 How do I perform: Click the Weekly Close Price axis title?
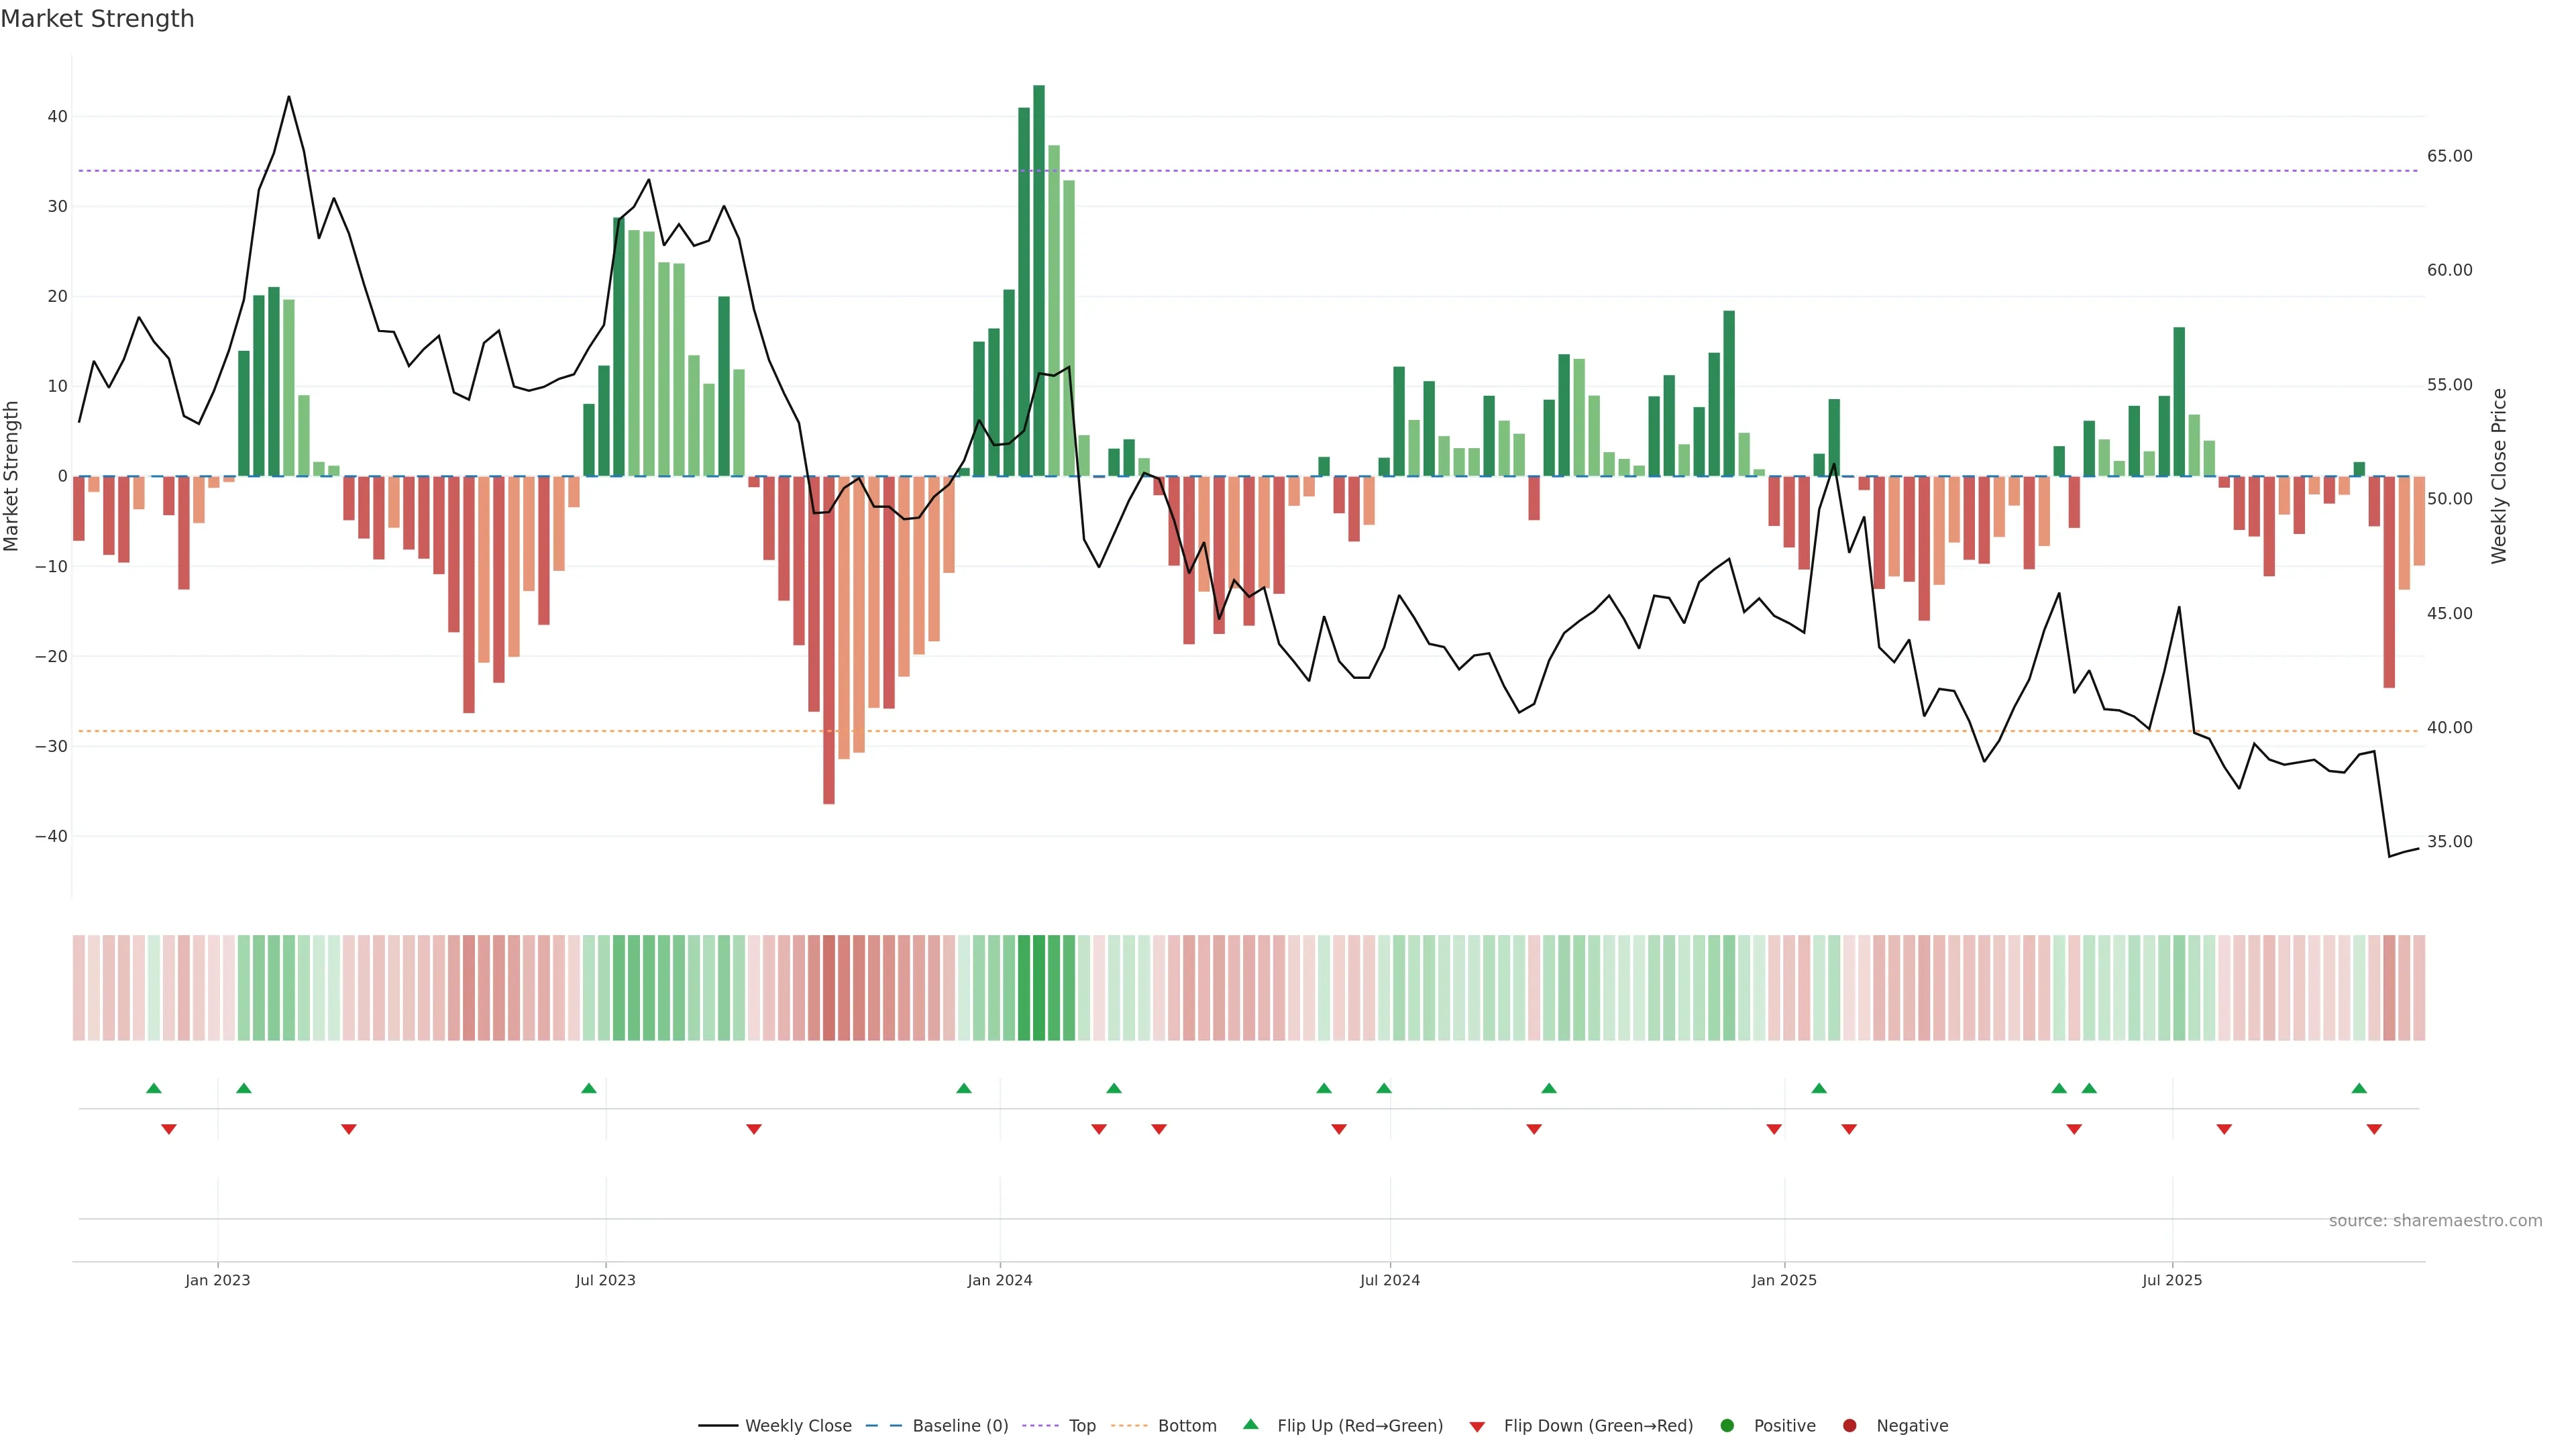[x=2499, y=476]
